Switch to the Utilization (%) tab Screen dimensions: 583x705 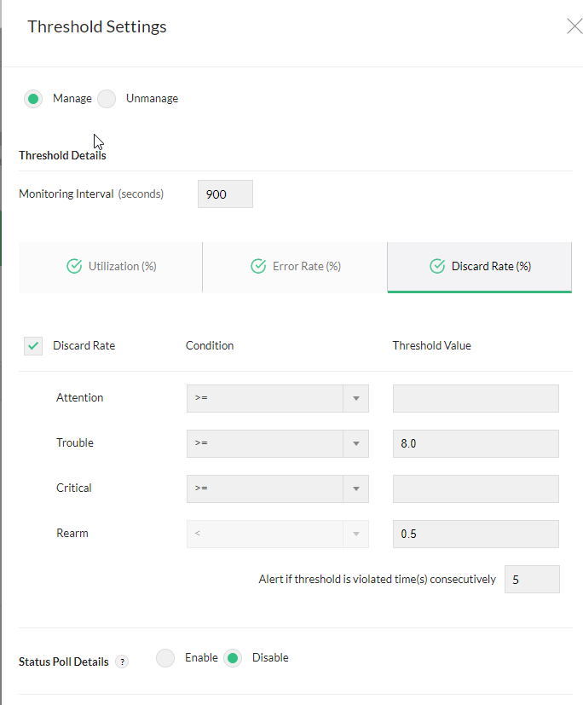(111, 267)
